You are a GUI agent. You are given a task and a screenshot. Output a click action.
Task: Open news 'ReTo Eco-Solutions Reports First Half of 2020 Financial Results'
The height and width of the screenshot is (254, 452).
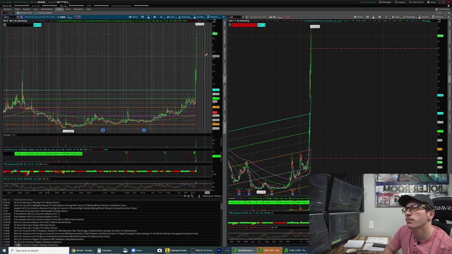tap(42, 222)
